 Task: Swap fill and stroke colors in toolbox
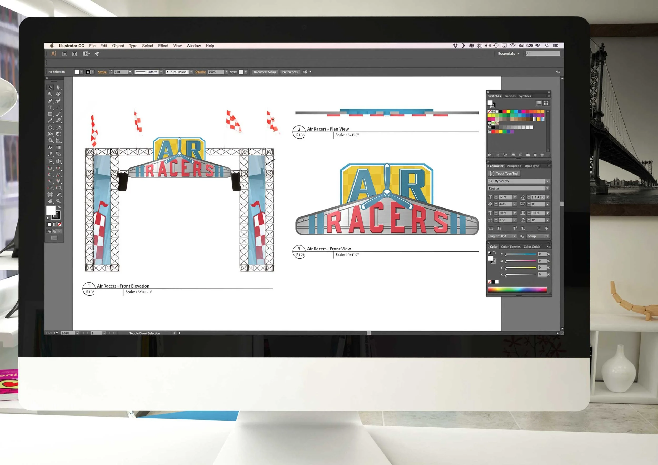(x=59, y=207)
